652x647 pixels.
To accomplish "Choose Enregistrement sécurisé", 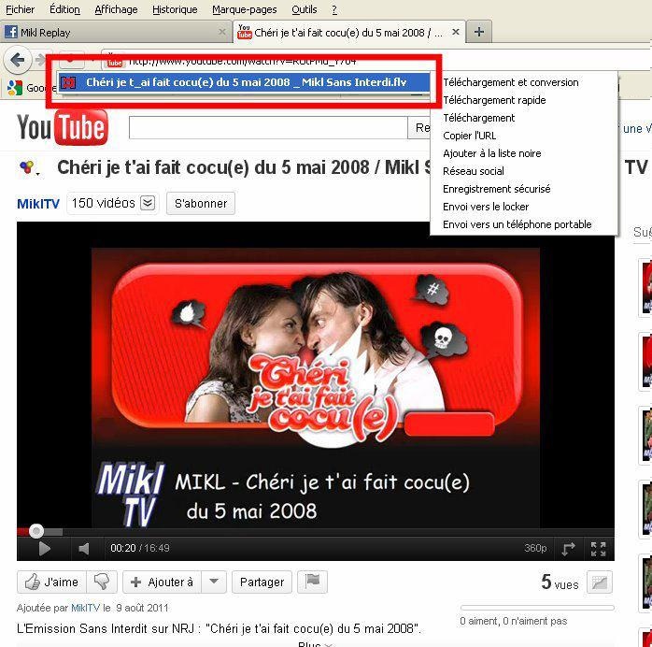I will click(497, 189).
